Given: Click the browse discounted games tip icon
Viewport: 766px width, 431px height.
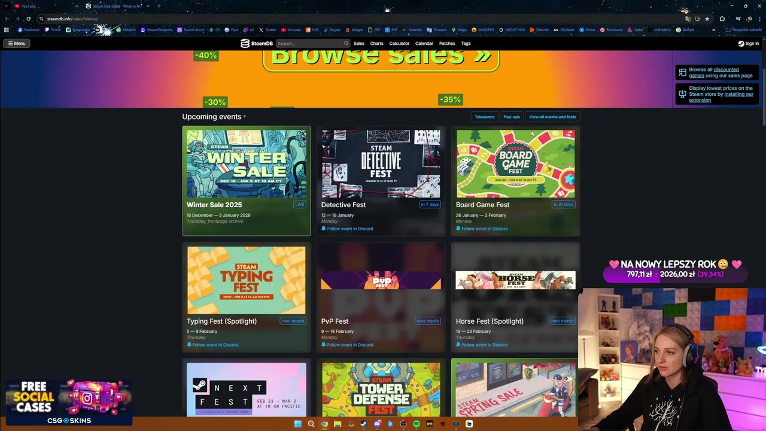Looking at the screenshot, I should coord(682,72).
